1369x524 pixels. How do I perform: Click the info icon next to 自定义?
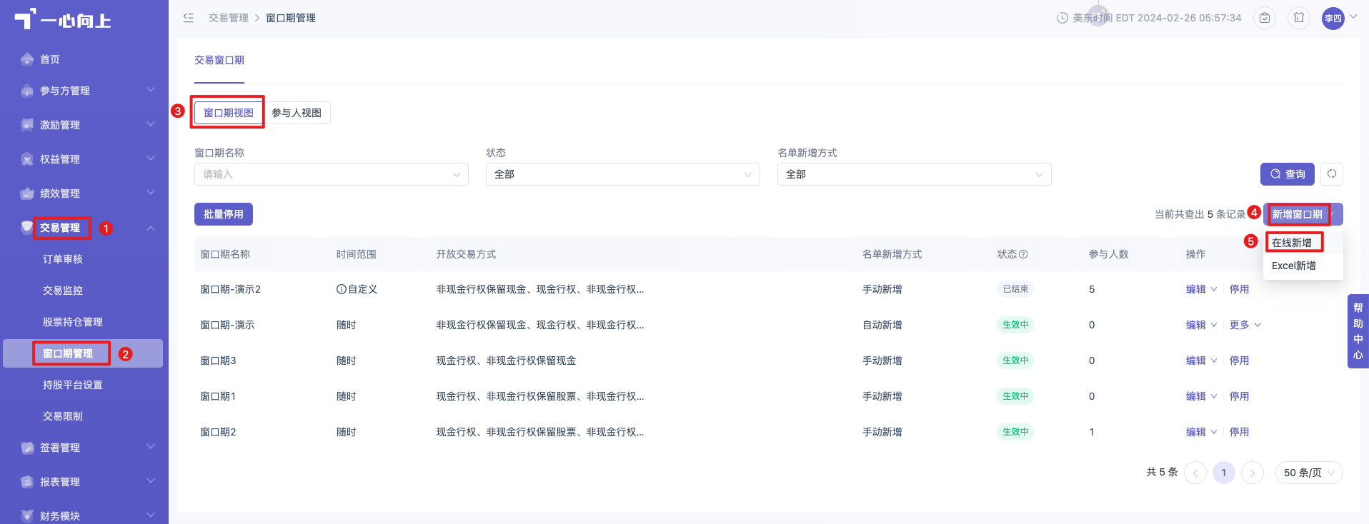pyautogui.click(x=342, y=289)
